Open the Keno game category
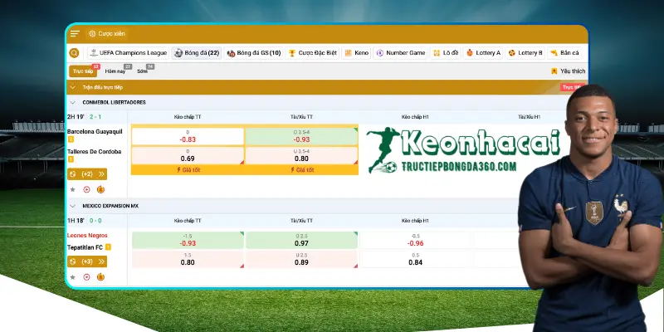 pos(357,53)
